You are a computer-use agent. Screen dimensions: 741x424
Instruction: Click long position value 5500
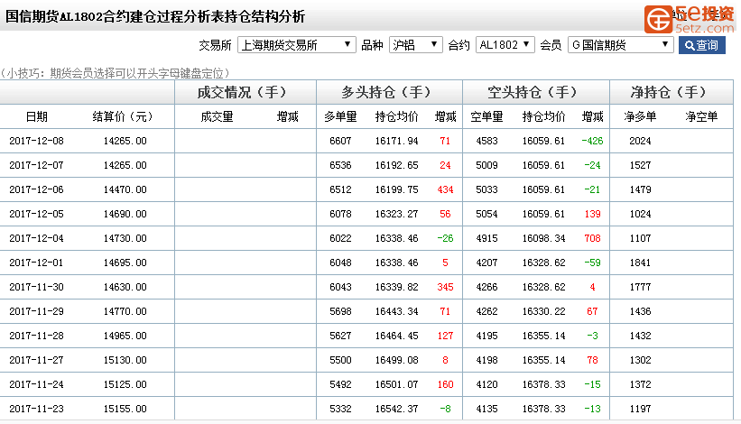click(x=340, y=360)
